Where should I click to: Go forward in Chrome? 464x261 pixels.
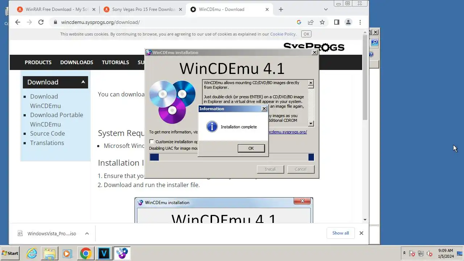coord(29,22)
